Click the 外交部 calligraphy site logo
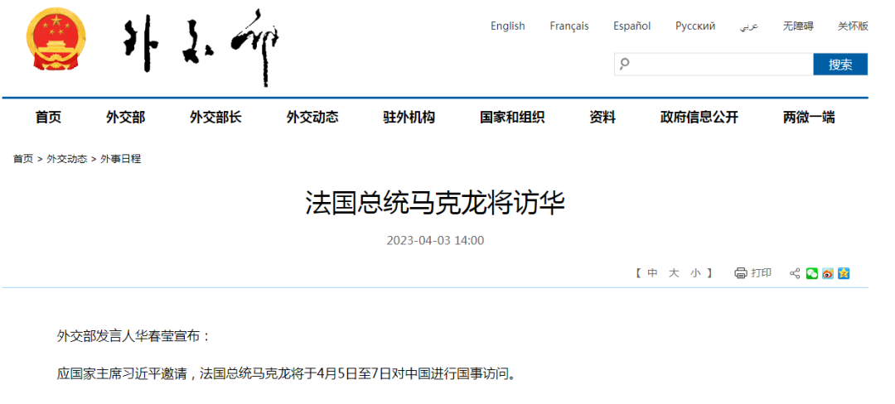 pyautogui.click(x=202, y=47)
